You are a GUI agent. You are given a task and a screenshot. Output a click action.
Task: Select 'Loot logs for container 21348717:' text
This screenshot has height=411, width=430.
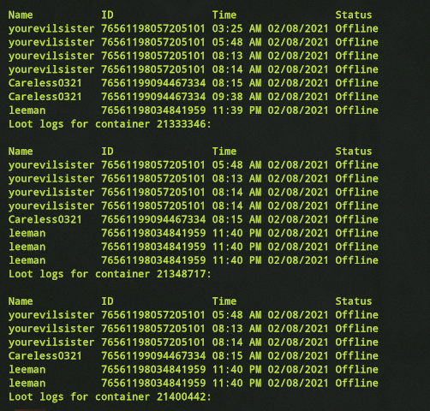tap(110, 274)
